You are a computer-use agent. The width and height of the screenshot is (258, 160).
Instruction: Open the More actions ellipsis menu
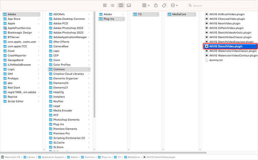174,5
